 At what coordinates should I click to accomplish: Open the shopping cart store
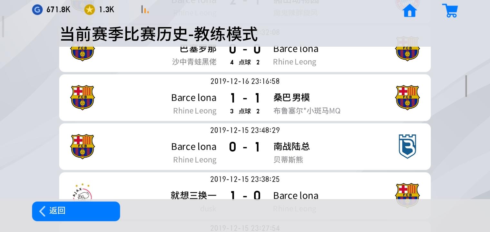click(x=450, y=11)
